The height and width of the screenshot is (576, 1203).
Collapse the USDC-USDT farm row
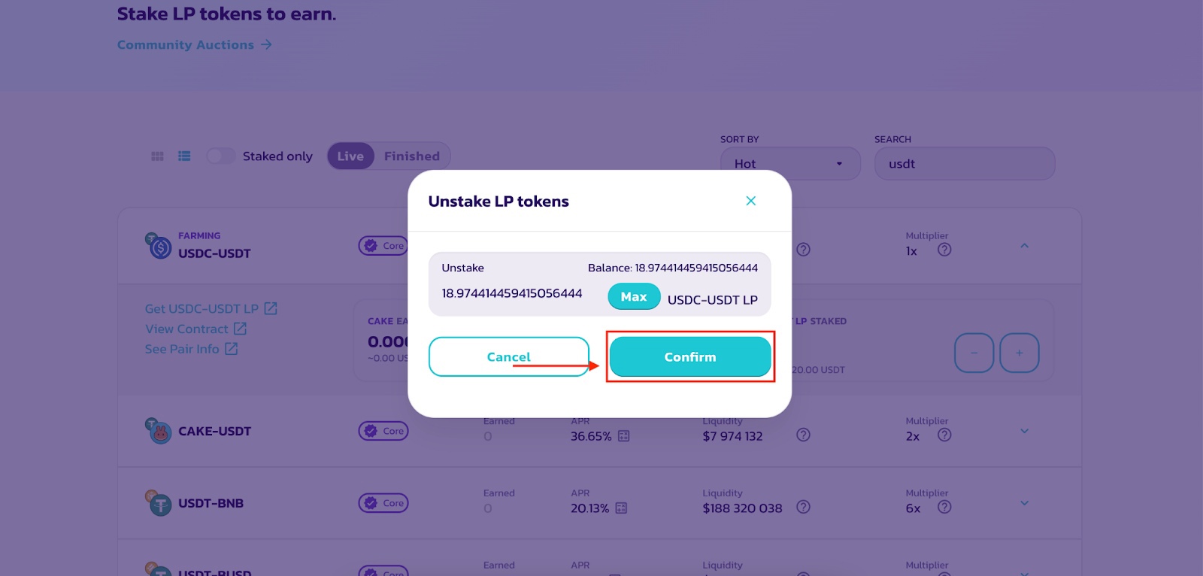click(1024, 246)
